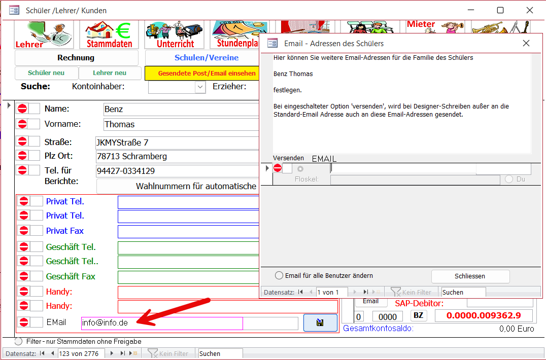The height and width of the screenshot is (360, 546).
Task: Jump to first record in main Datensatz navigator
Action: [42, 353]
